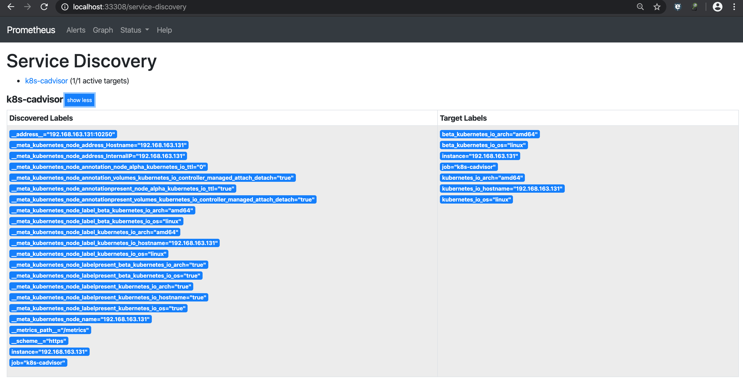Follow the k8s-cadvisor targets link
This screenshot has height=389, width=743.
[46, 81]
